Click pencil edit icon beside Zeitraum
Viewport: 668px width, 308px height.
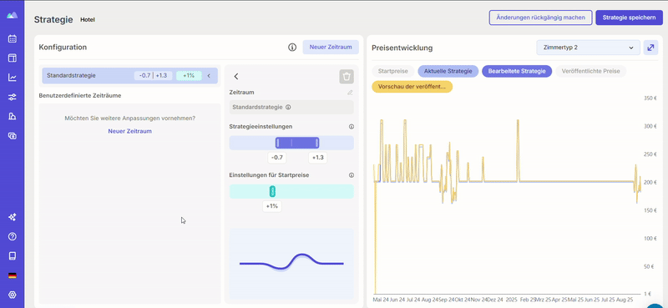[x=350, y=93]
